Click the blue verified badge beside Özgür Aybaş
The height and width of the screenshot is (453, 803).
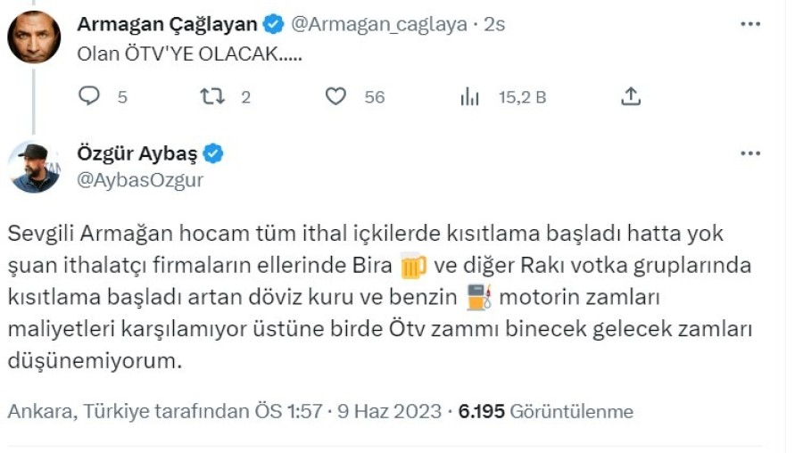point(213,153)
